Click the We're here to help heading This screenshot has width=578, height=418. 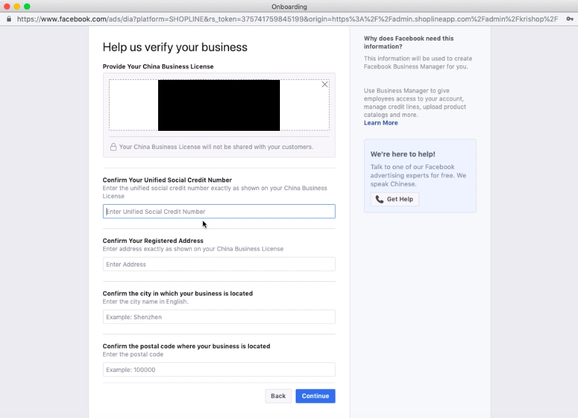point(402,154)
